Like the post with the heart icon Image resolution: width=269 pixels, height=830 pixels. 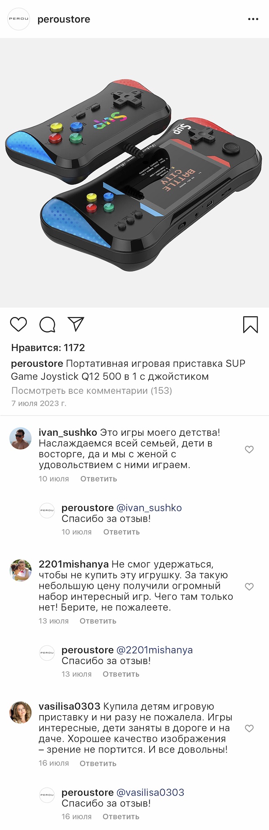click(18, 324)
